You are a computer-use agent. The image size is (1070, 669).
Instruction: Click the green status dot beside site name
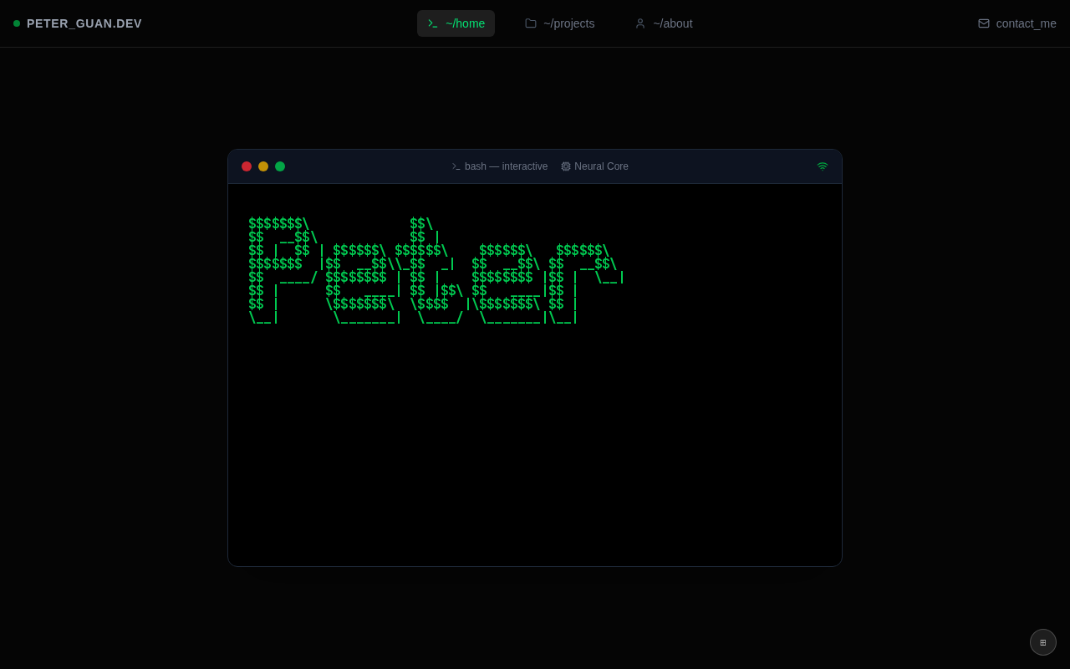(17, 23)
